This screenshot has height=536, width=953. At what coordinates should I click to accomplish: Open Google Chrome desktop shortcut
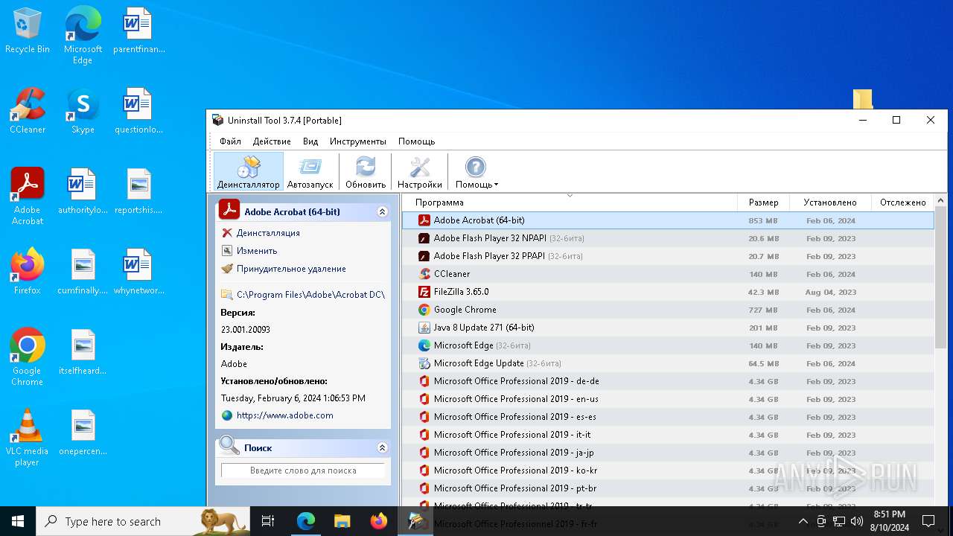[x=28, y=357]
